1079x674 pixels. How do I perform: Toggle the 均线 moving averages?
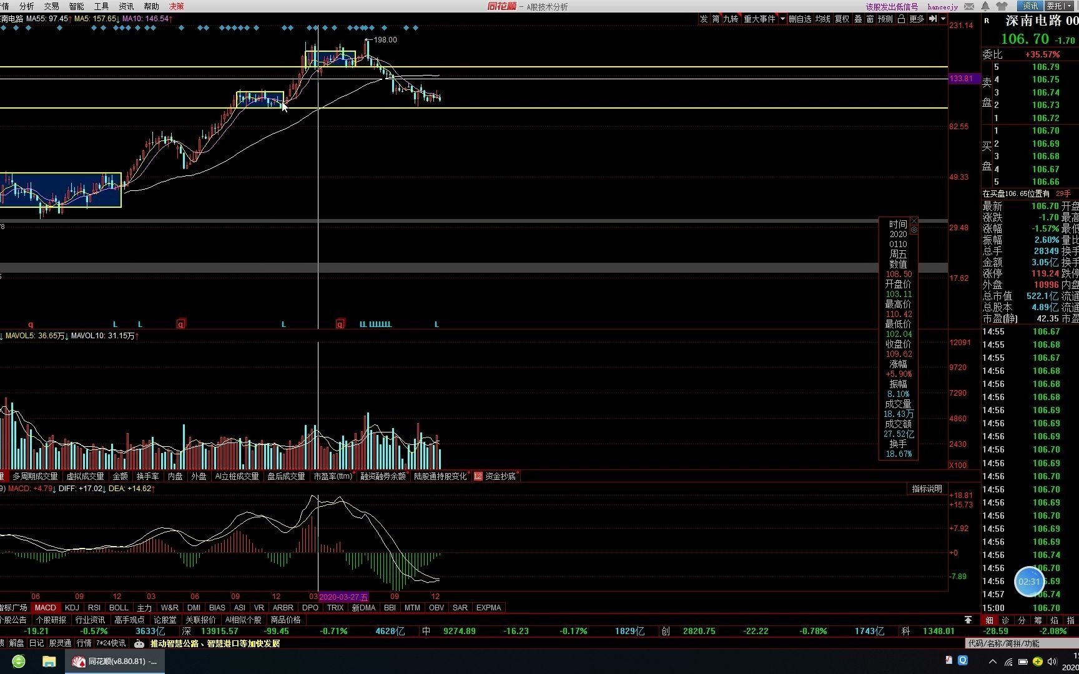click(823, 19)
